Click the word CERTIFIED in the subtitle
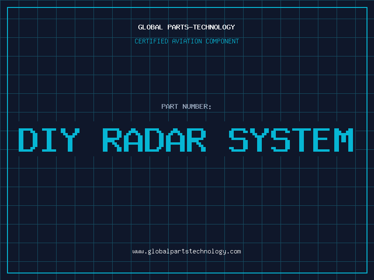Image resolution: width=374 pixels, height=280 pixels. (151, 41)
